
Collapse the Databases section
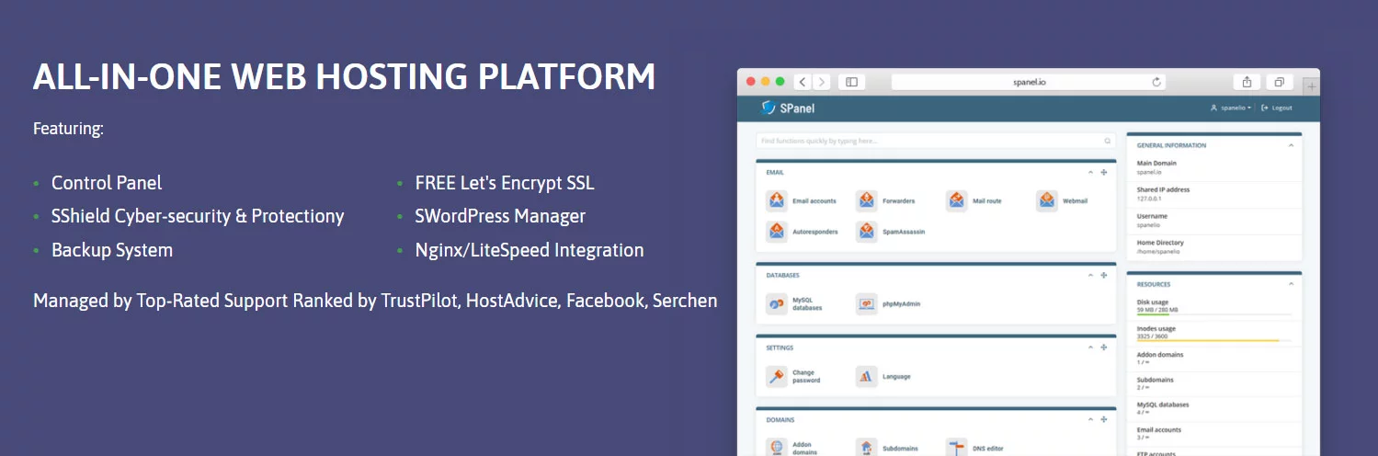pyautogui.click(x=1090, y=275)
